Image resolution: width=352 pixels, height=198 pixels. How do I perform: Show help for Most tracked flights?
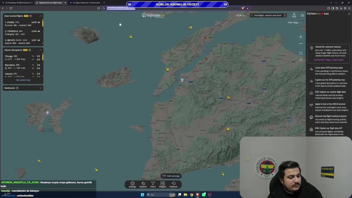(x=31, y=16)
